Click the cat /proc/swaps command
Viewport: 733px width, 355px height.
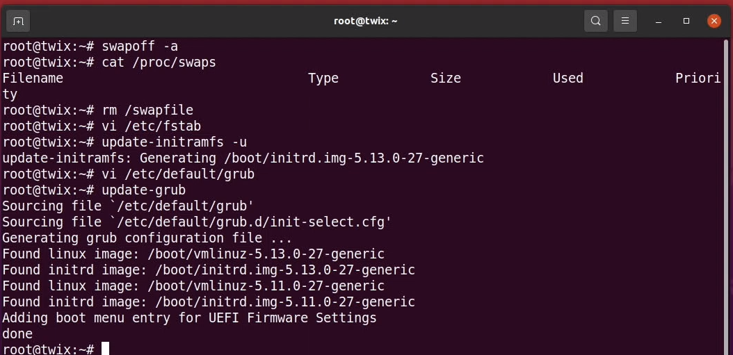tap(159, 63)
